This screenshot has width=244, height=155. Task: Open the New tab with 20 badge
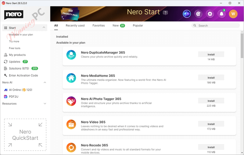pyautogui.click(x=119, y=26)
